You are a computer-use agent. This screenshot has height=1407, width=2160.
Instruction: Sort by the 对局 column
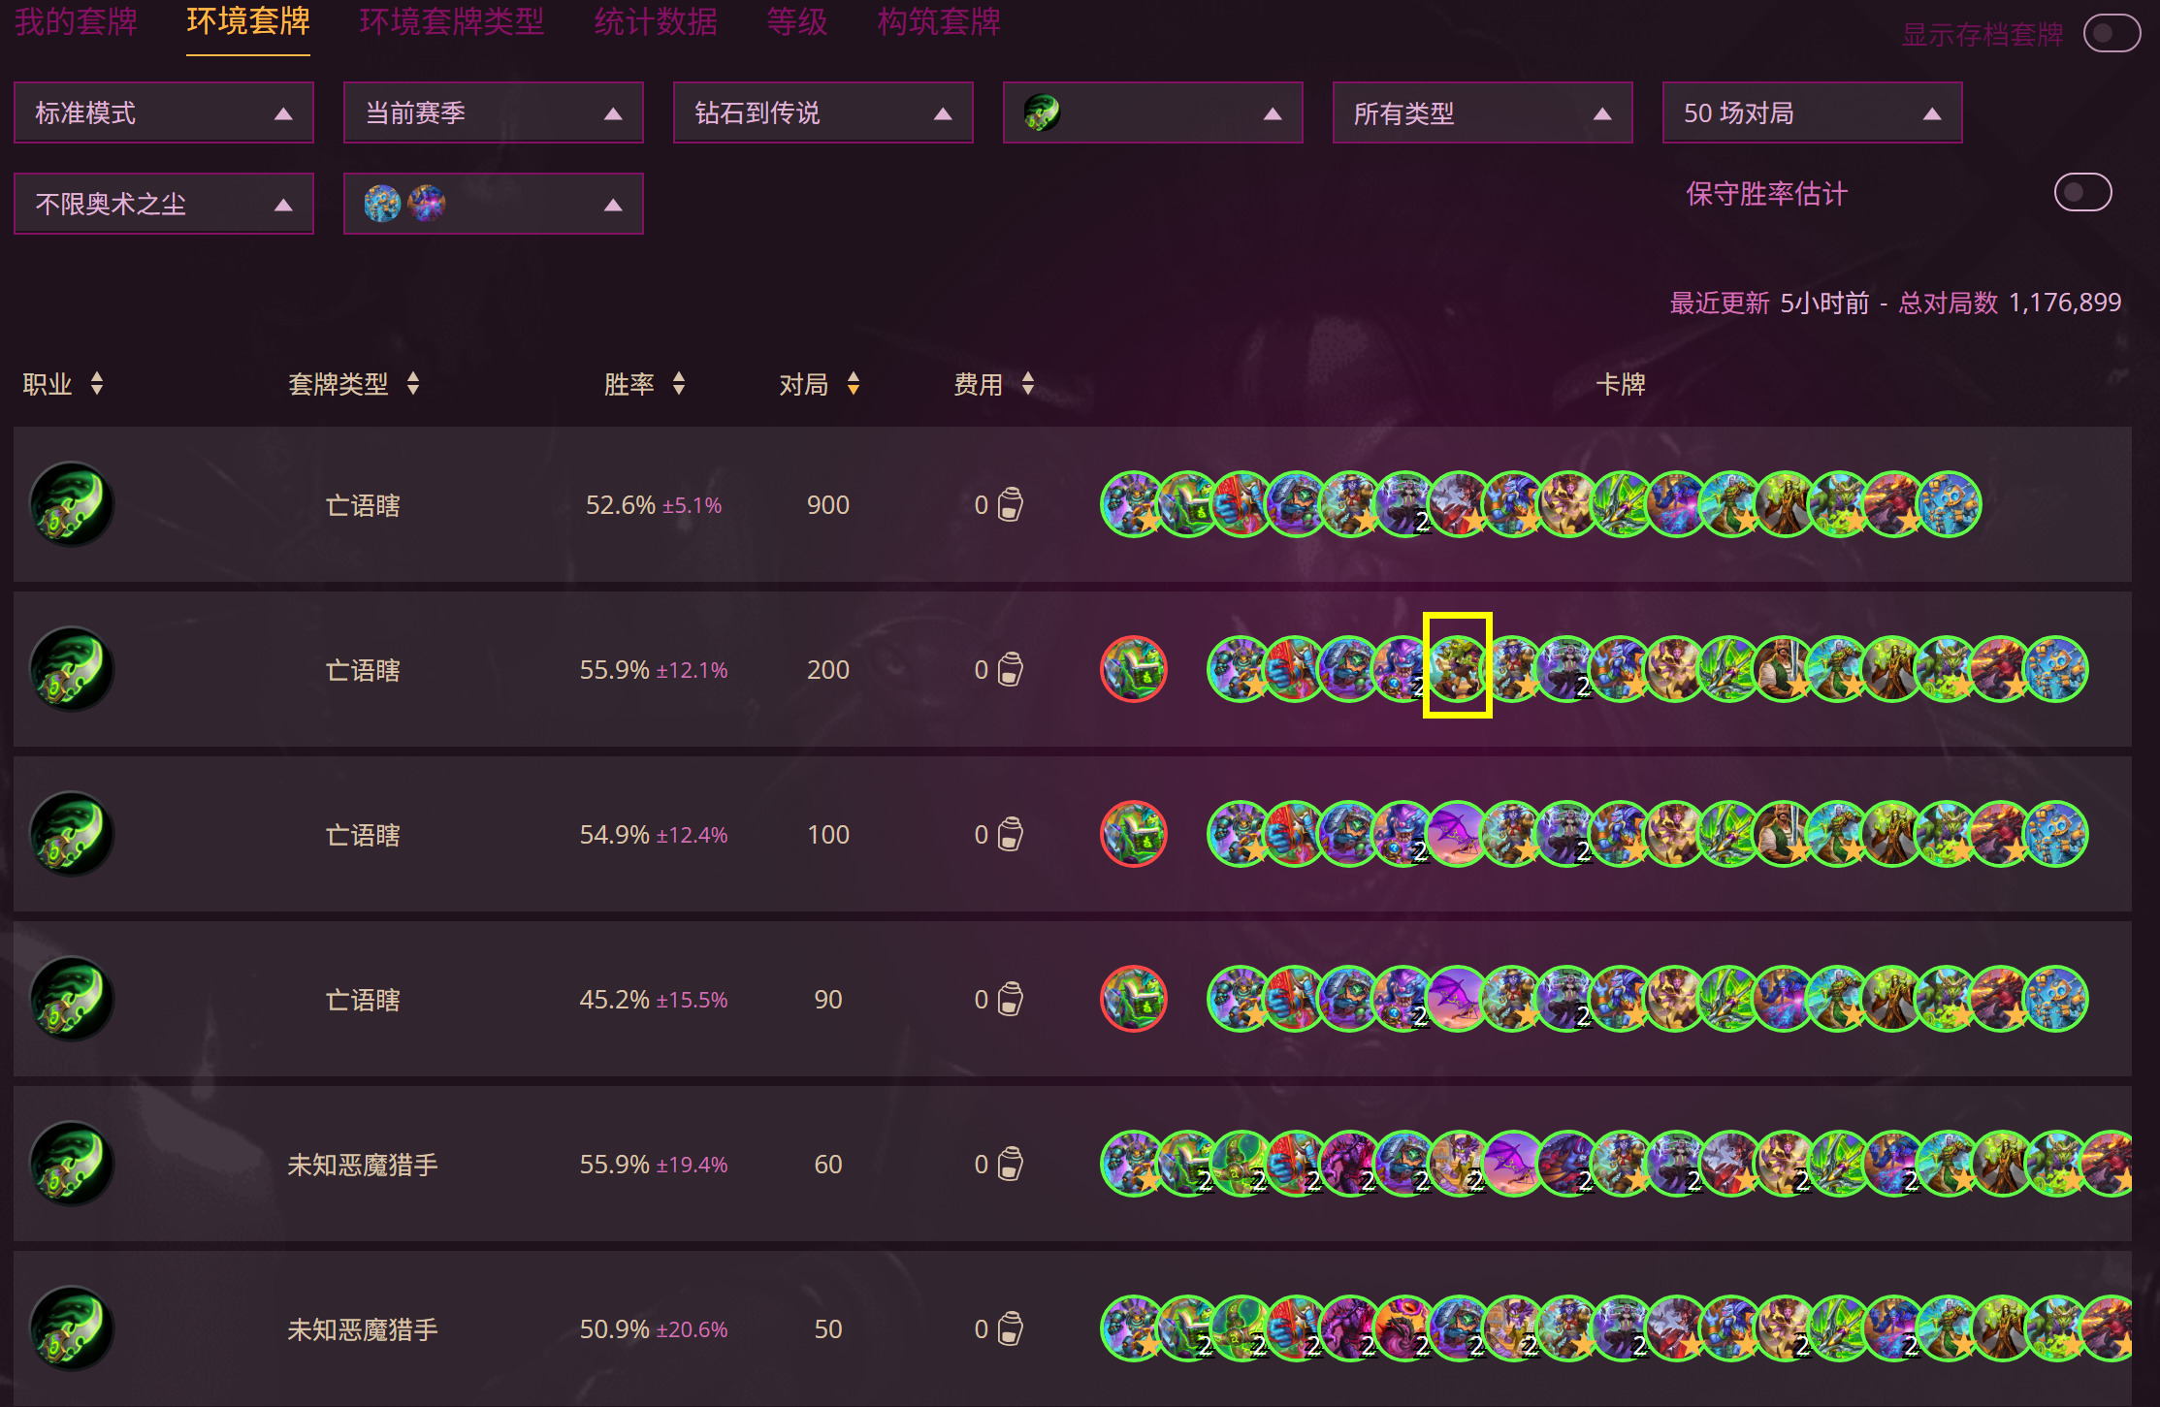[820, 384]
